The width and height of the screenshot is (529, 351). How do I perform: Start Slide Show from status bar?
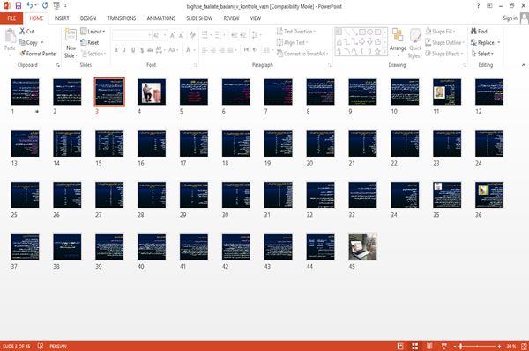[x=444, y=346]
